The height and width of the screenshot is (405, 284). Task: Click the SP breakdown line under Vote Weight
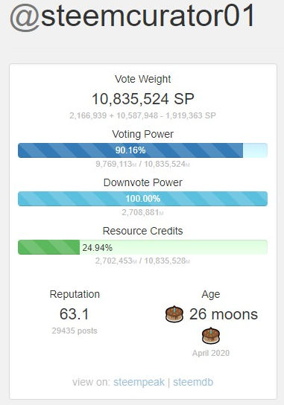pyautogui.click(x=142, y=115)
